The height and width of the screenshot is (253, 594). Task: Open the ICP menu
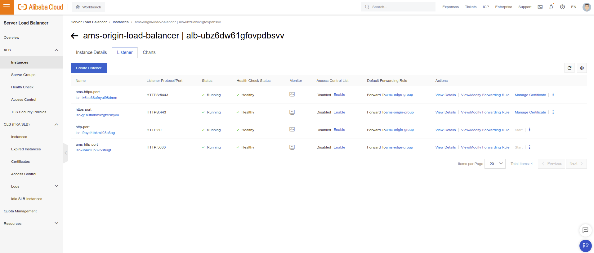(486, 7)
